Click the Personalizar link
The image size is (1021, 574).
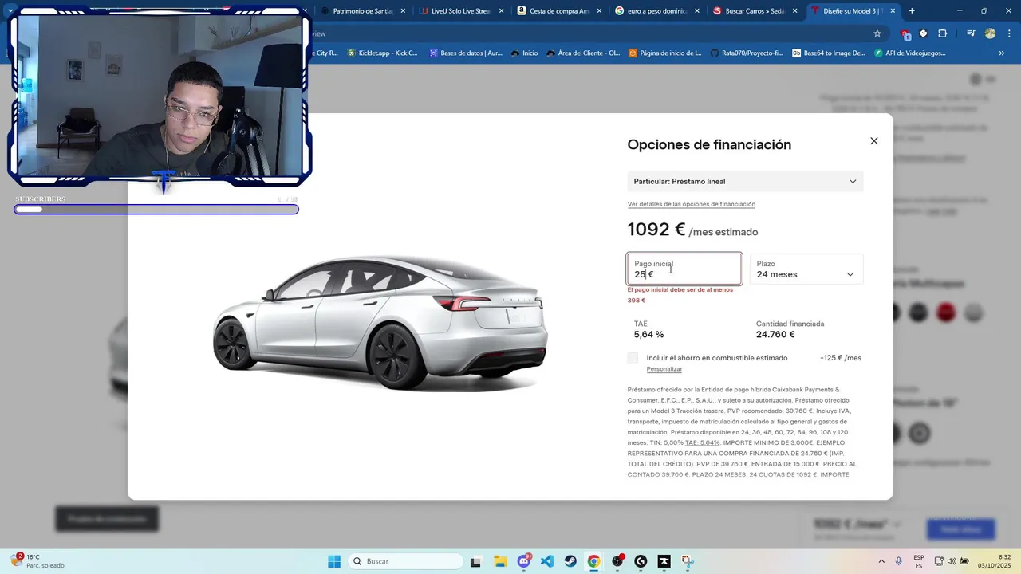coord(664,369)
